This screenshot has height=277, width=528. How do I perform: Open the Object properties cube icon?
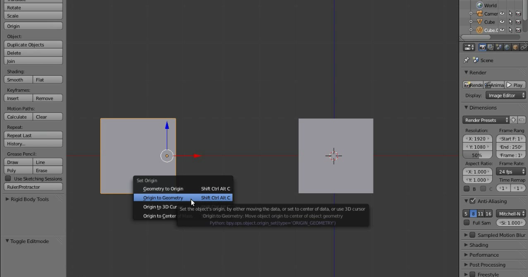pyautogui.click(x=514, y=47)
